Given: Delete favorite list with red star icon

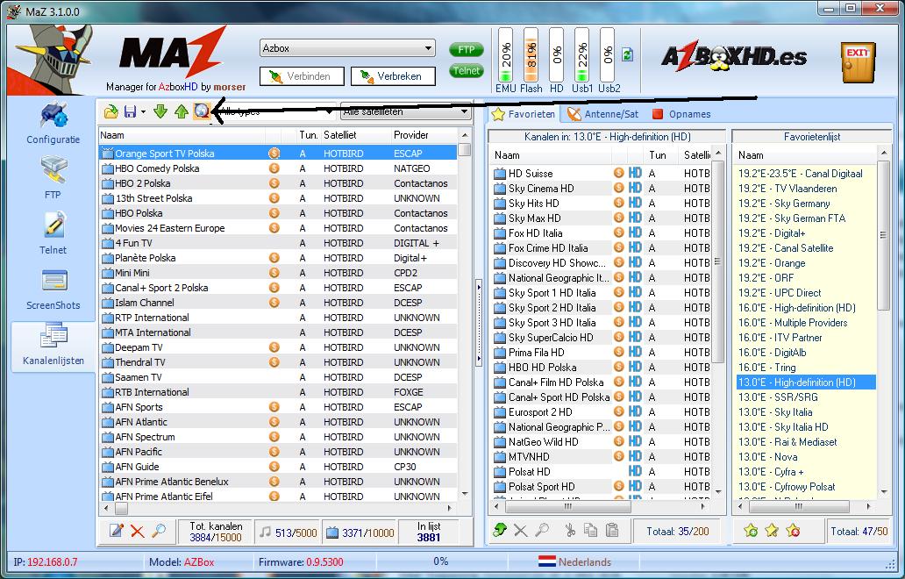Looking at the screenshot, I should pyautogui.click(x=793, y=530).
